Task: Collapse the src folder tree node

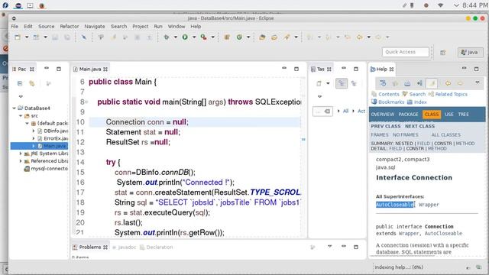Action: click(21, 115)
